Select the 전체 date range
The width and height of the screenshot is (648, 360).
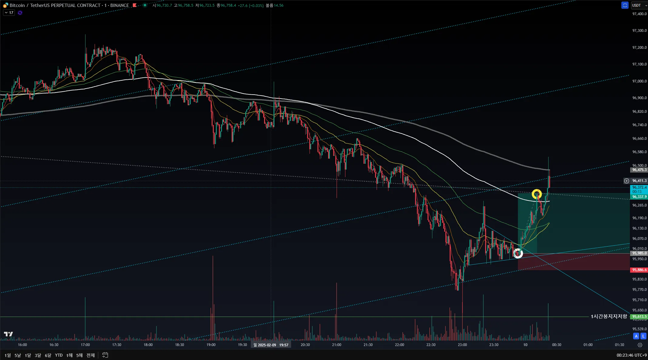tap(91, 355)
